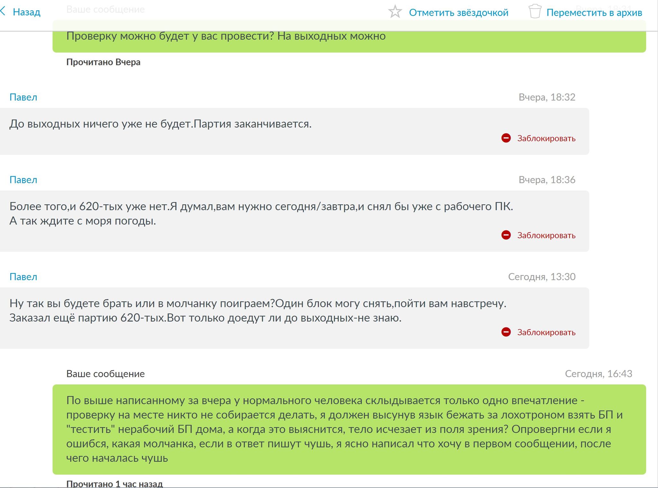Click the timestamp 'Вчера, 18:32'
The width and height of the screenshot is (658, 488).
[547, 97]
